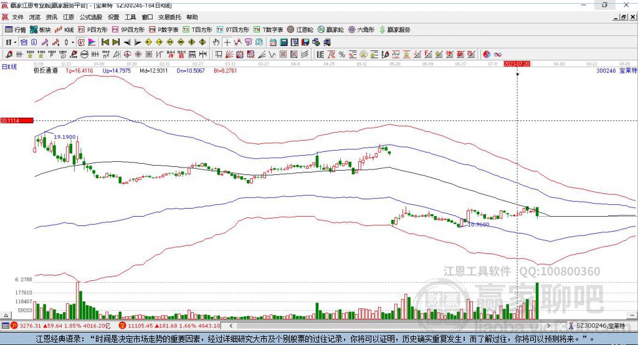Open the 交易委托 menu
This screenshot has width=638, height=345.
[x=169, y=17]
